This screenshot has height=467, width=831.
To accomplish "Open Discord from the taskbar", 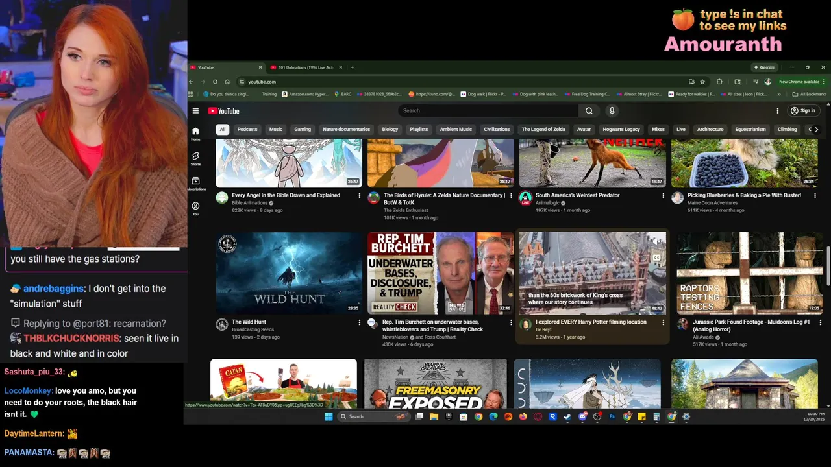I will pos(582,416).
